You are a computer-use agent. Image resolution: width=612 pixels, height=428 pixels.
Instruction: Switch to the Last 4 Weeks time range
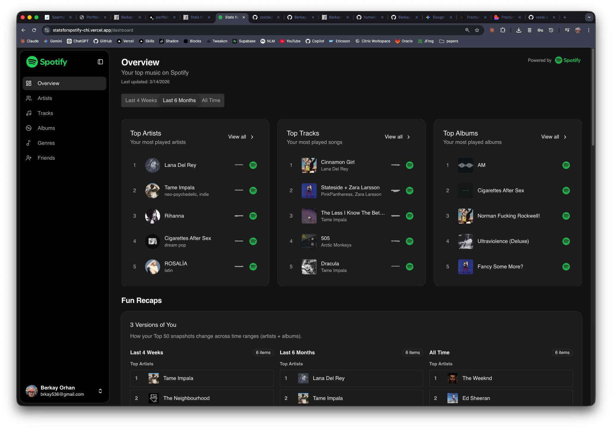(141, 100)
